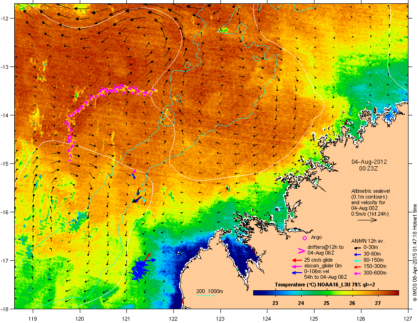418x323 pixels.
Task: Click the latitude axis label "-17"
Action: point(5,260)
